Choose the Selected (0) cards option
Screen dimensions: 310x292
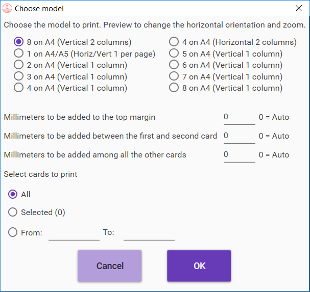[x=13, y=212]
